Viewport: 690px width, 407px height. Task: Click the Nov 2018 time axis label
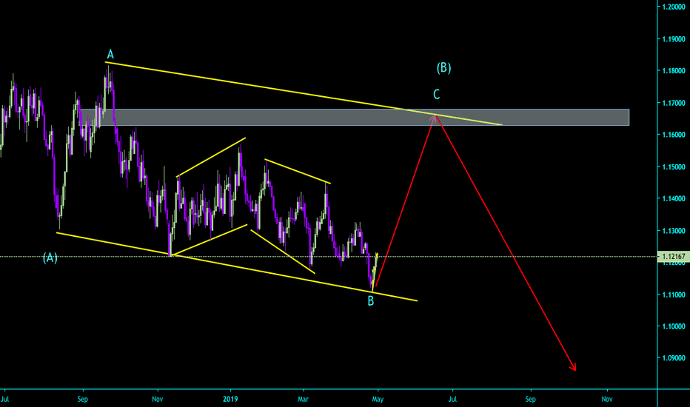point(158,399)
